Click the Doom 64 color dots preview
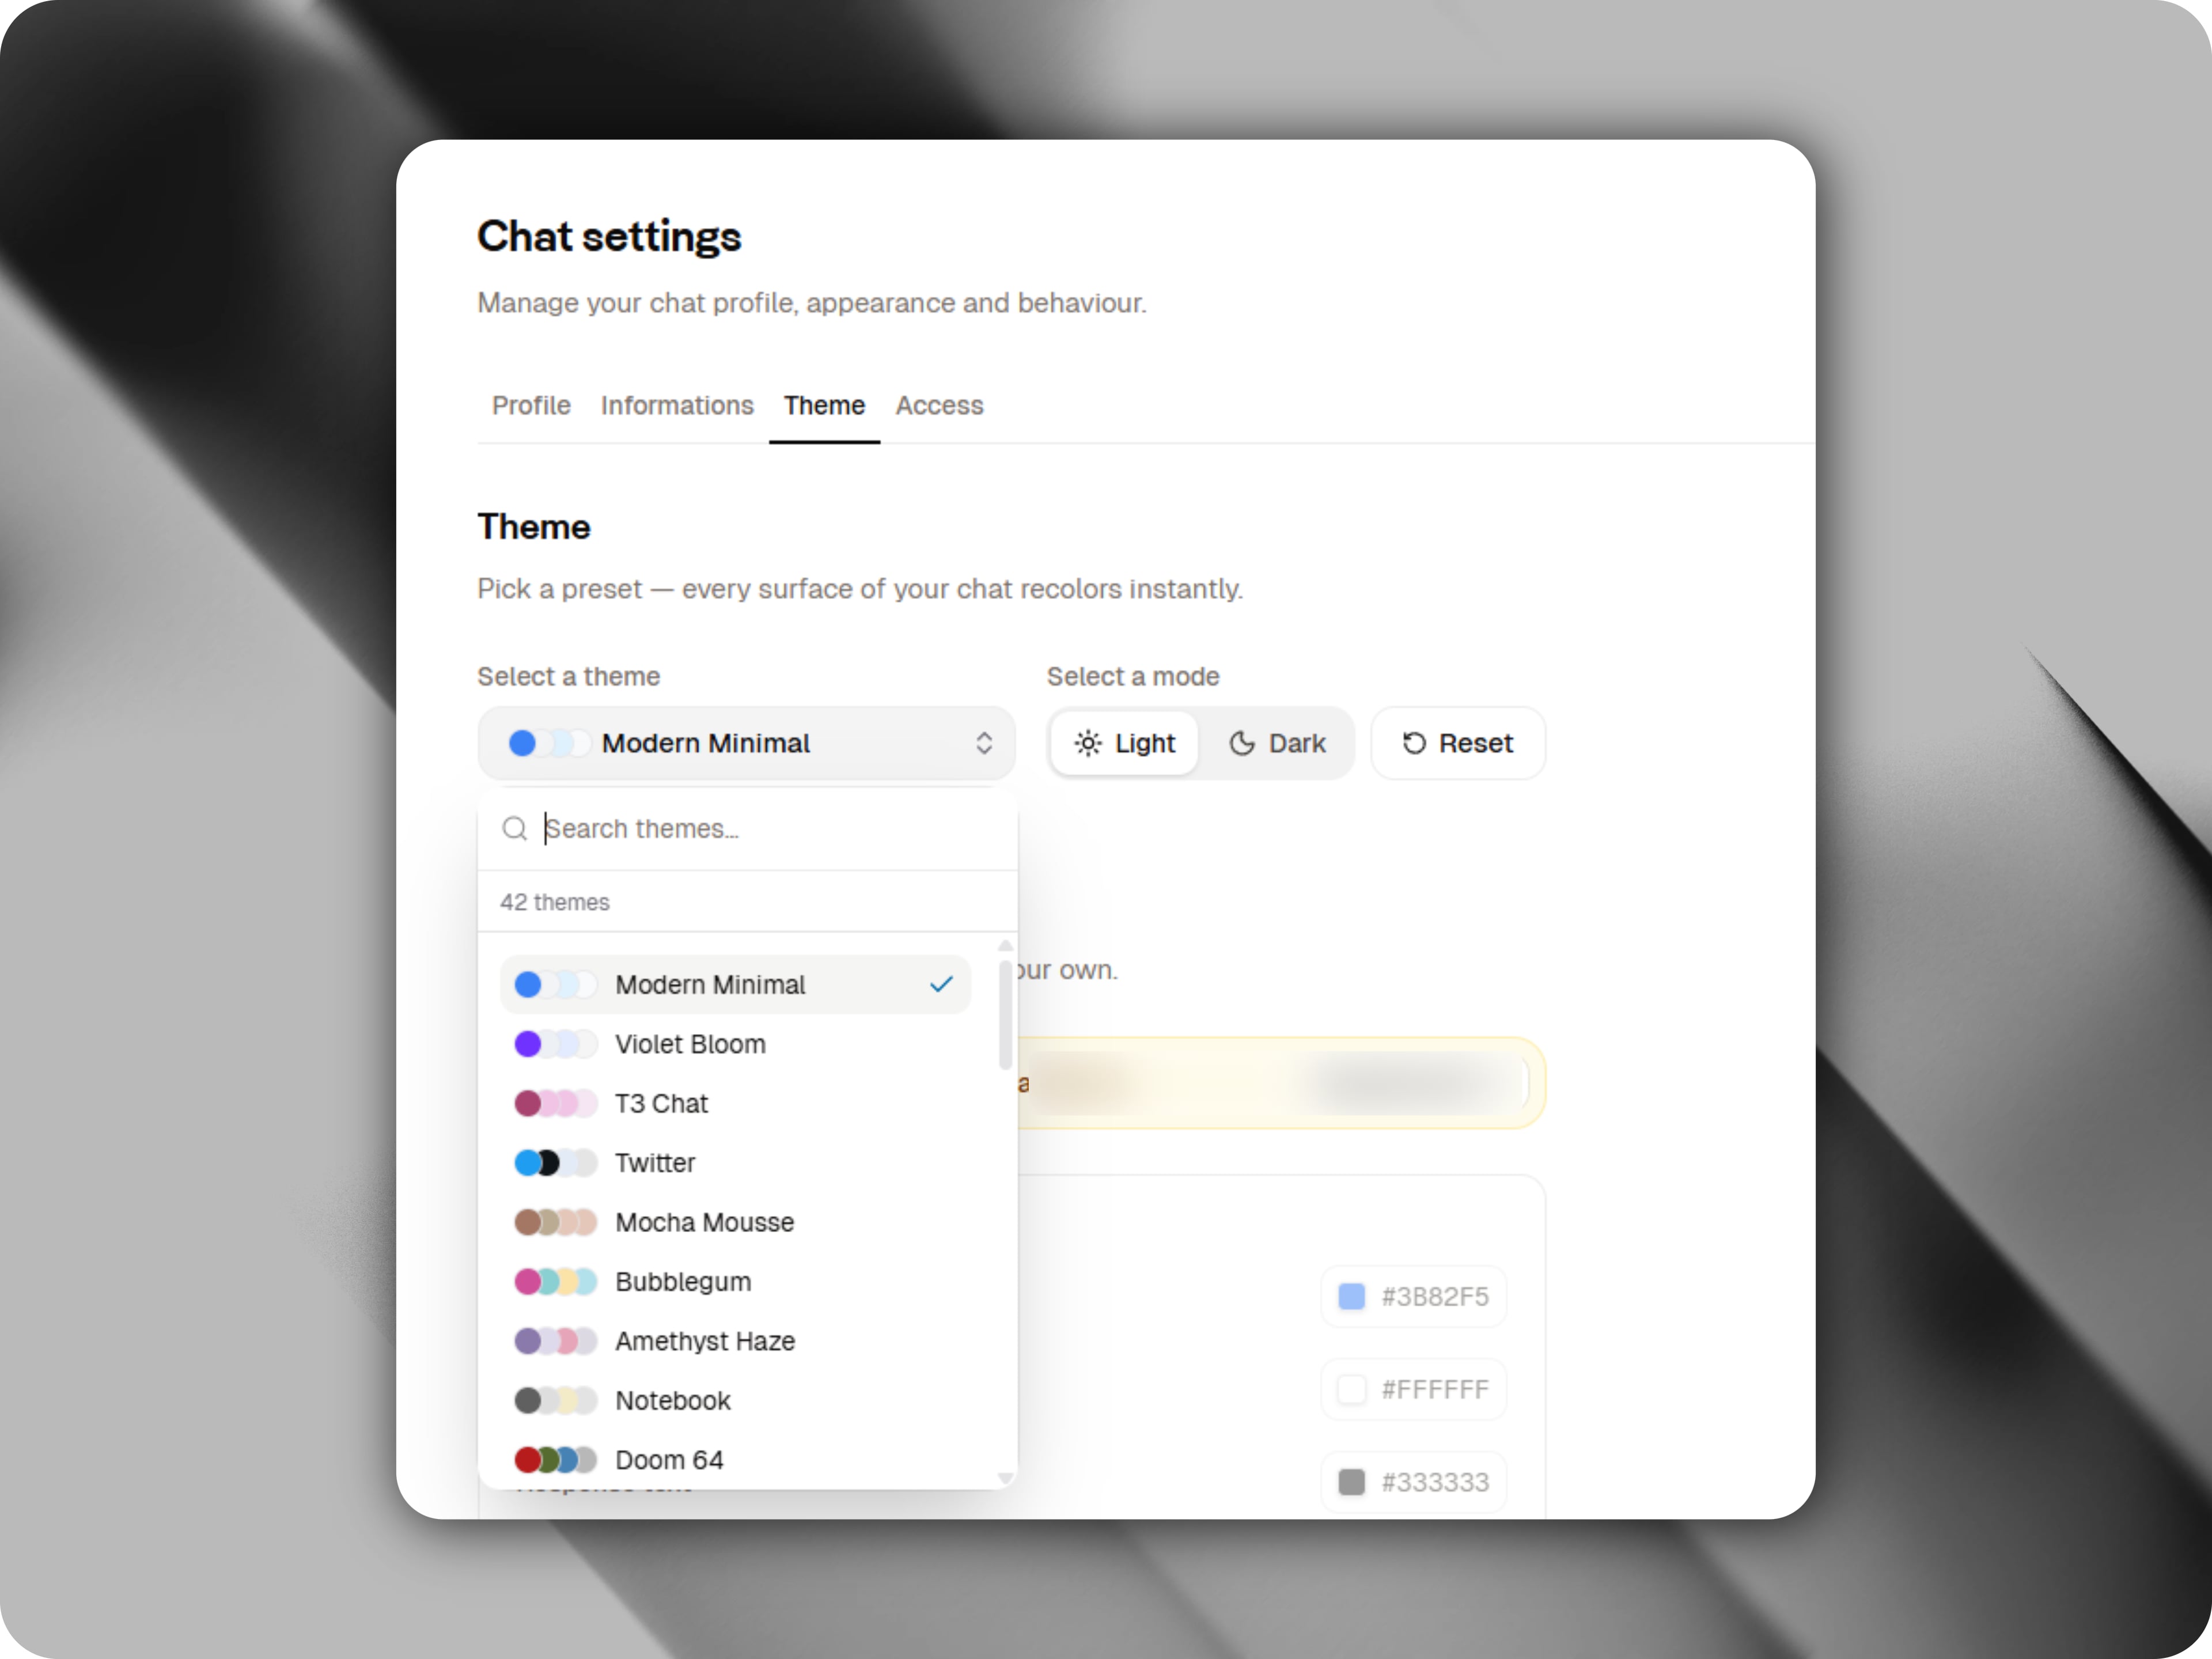 pos(556,1460)
